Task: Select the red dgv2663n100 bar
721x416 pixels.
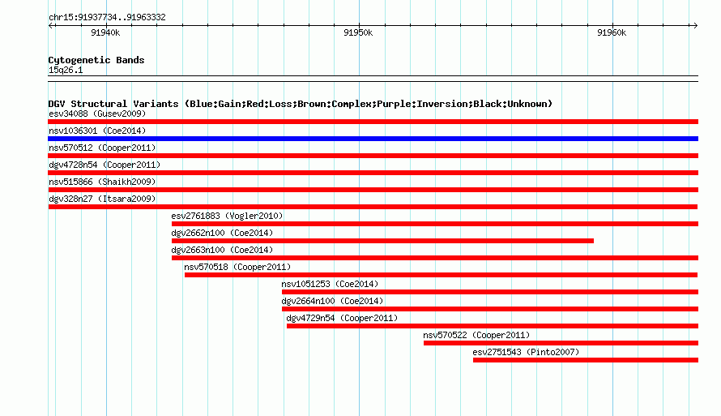Action: pyautogui.click(x=435, y=258)
